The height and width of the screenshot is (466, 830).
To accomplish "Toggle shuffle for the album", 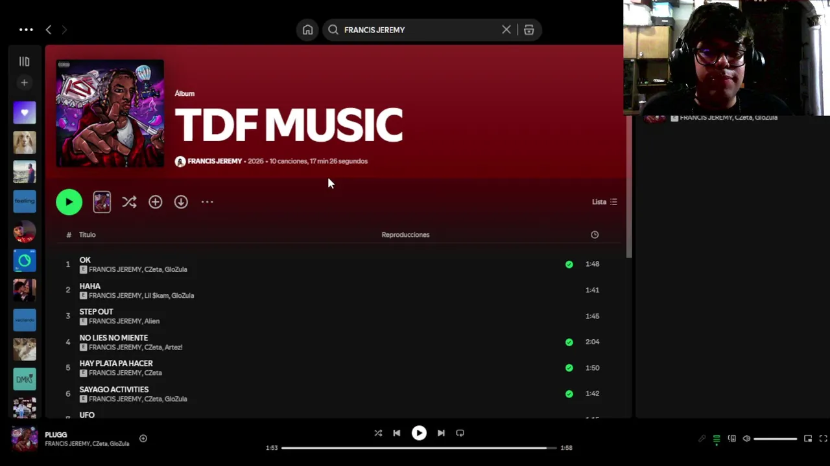I will click(x=129, y=202).
